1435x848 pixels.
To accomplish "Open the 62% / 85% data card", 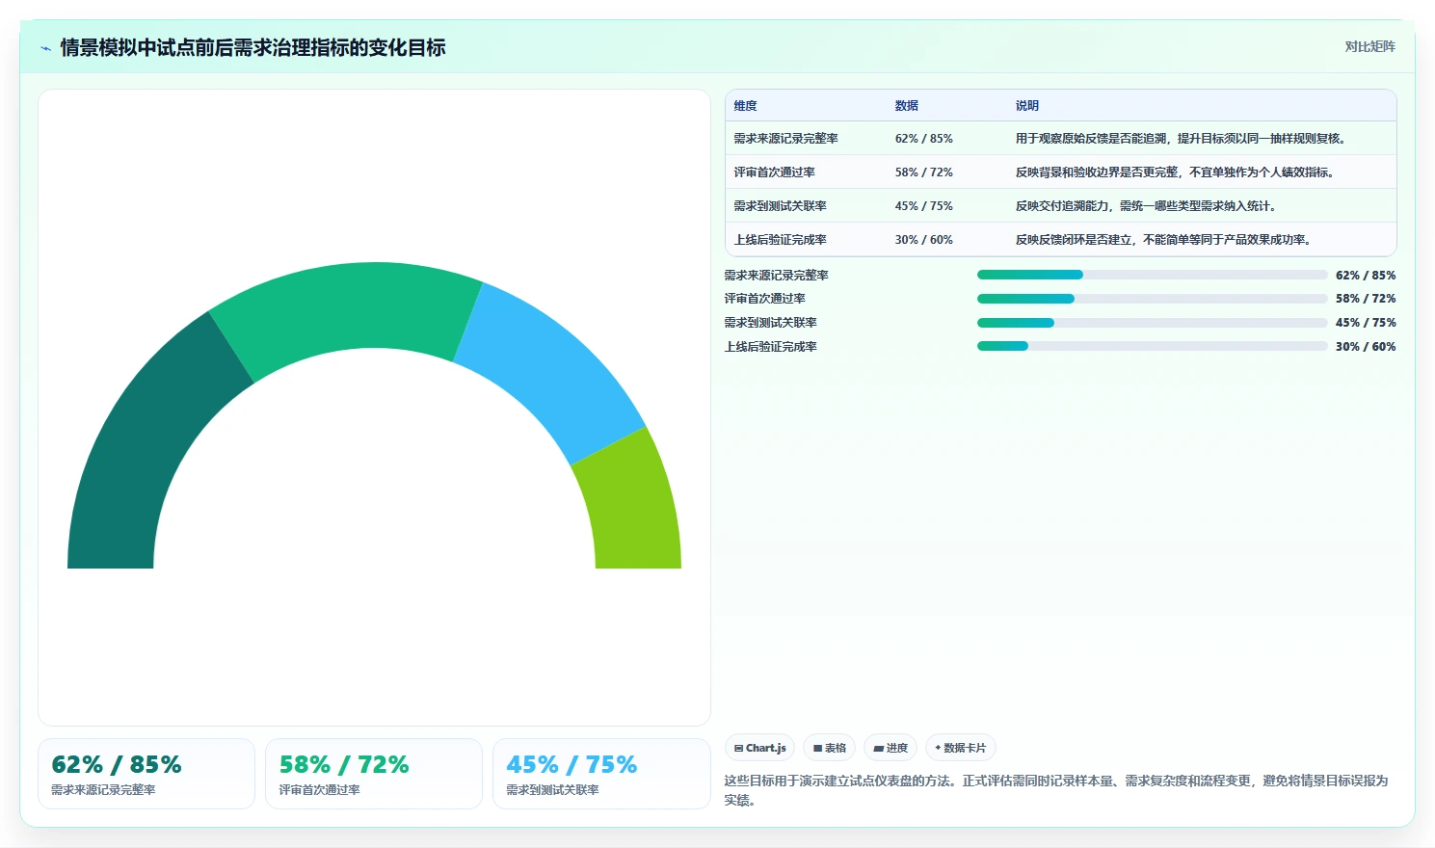I will [146, 774].
